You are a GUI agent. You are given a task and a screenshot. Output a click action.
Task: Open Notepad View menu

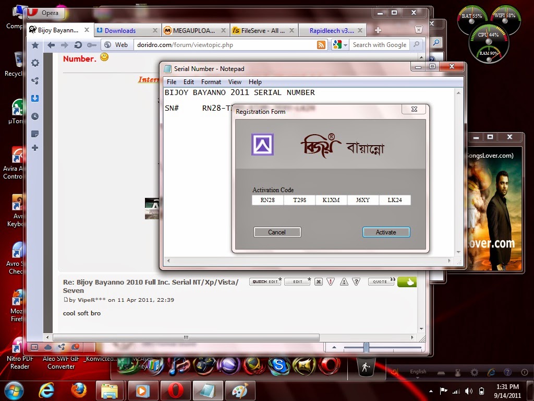tap(235, 82)
